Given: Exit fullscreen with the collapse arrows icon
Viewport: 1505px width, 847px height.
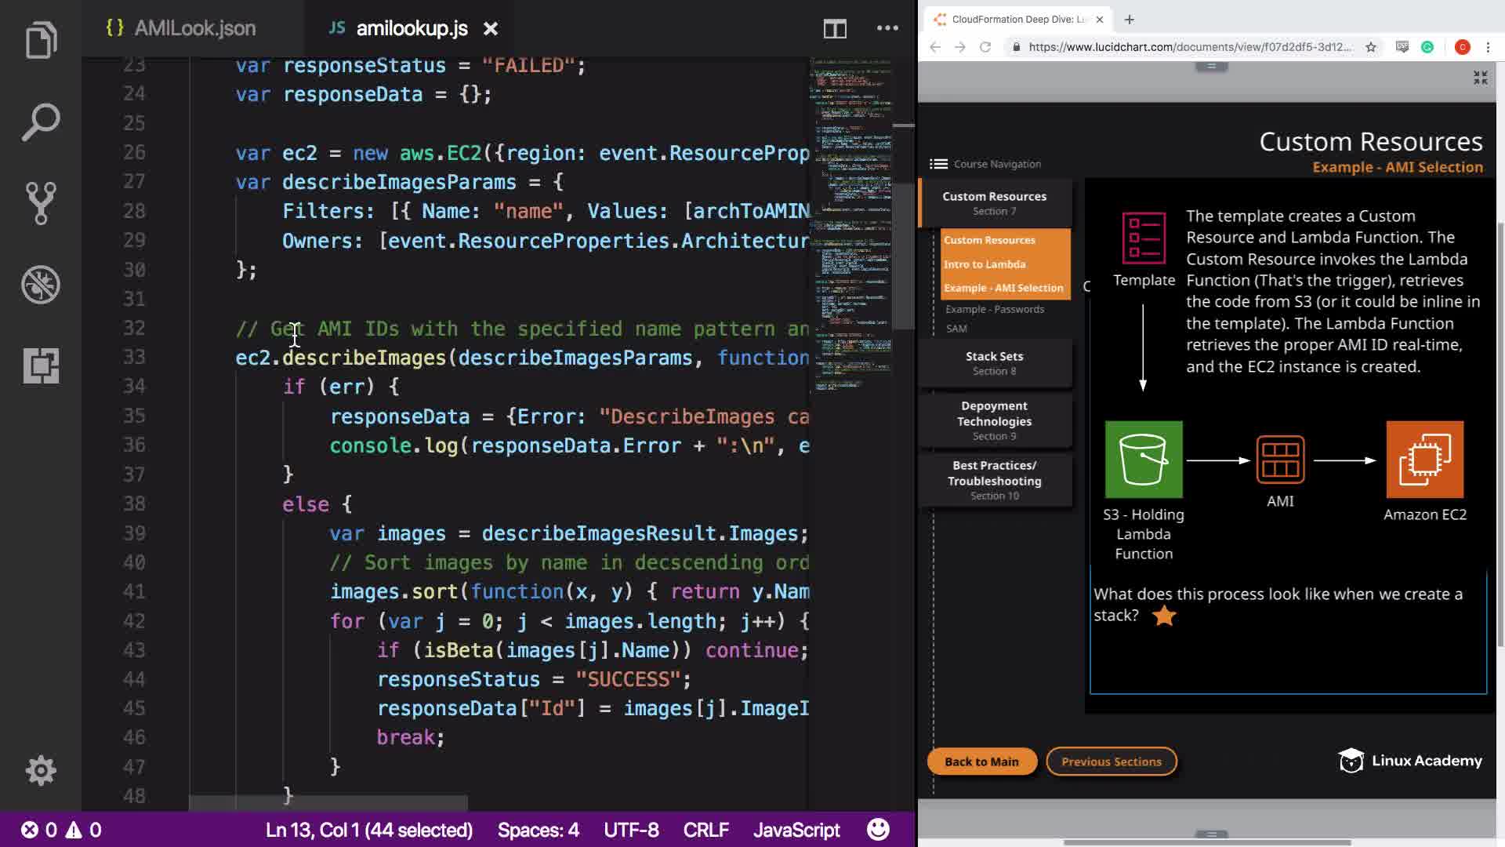Looking at the screenshot, I should tap(1480, 78).
